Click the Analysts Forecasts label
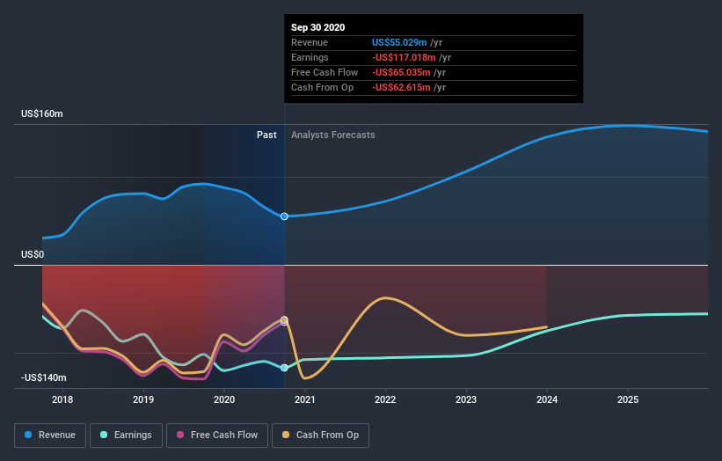This screenshot has width=722, height=461. (x=333, y=135)
